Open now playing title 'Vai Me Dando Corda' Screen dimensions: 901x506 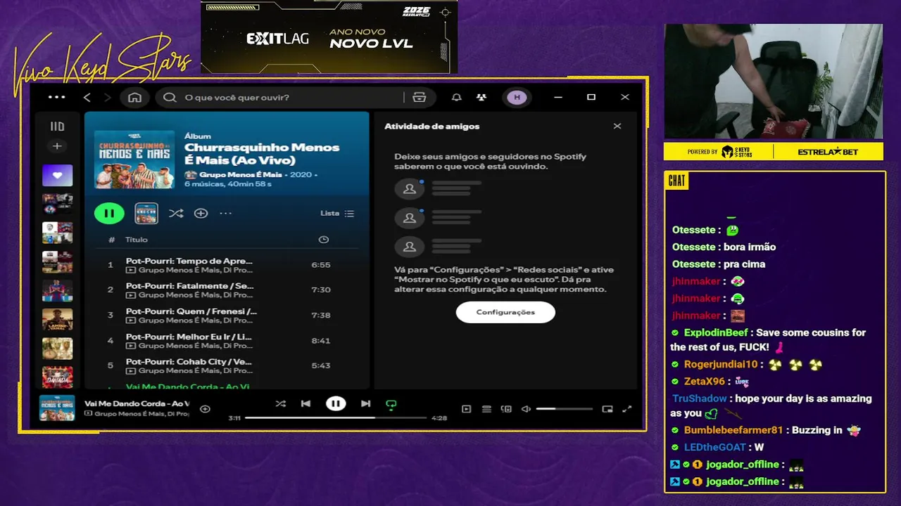click(x=137, y=403)
